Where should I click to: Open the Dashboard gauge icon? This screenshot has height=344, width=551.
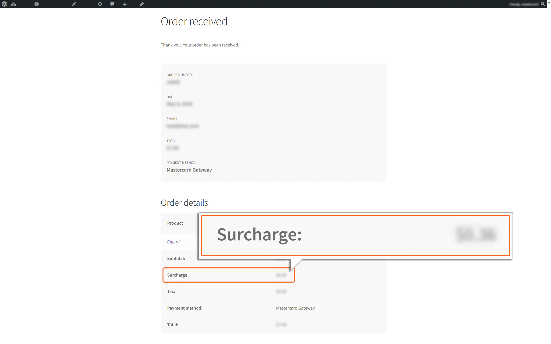click(36, 4)
